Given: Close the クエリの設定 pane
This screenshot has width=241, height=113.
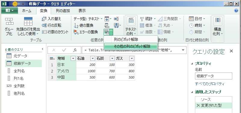Looking at the screenshot, I should [x=231, y=51].
